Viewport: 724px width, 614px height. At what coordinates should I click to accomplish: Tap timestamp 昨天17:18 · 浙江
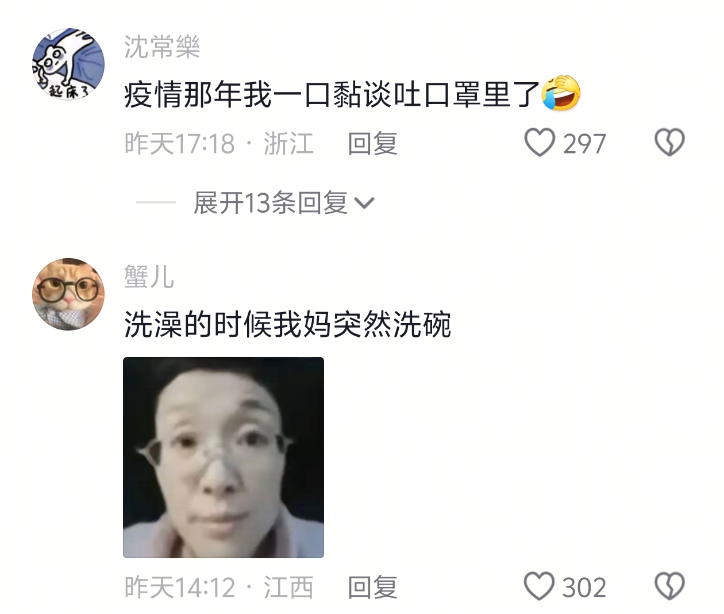pos(219,143)
